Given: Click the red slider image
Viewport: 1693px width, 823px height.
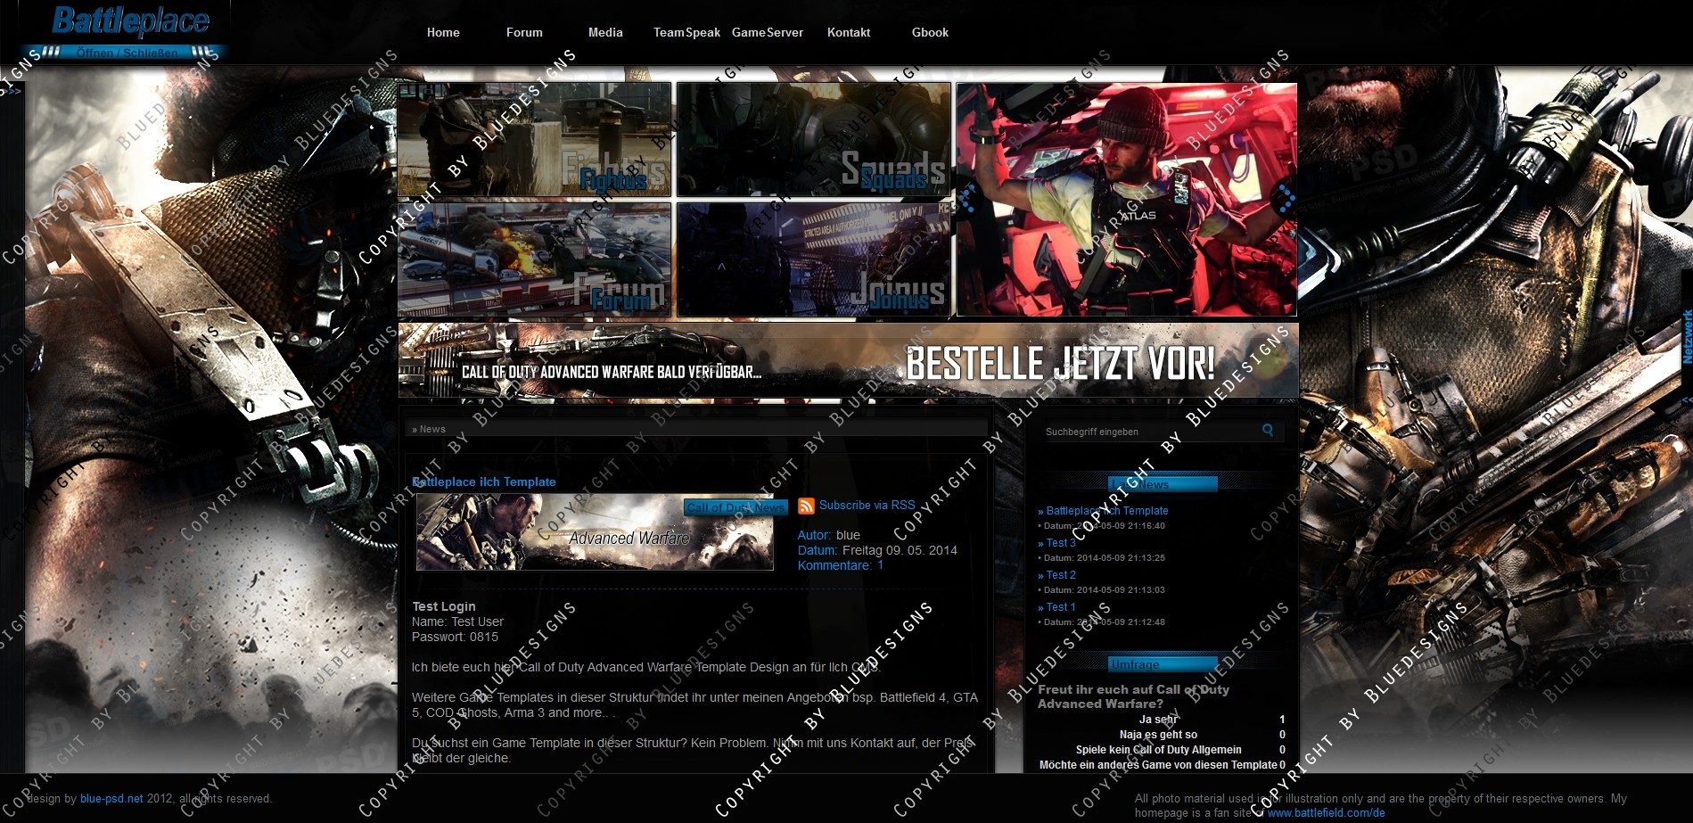Looking at the screenshot, I should (1127, 200).
